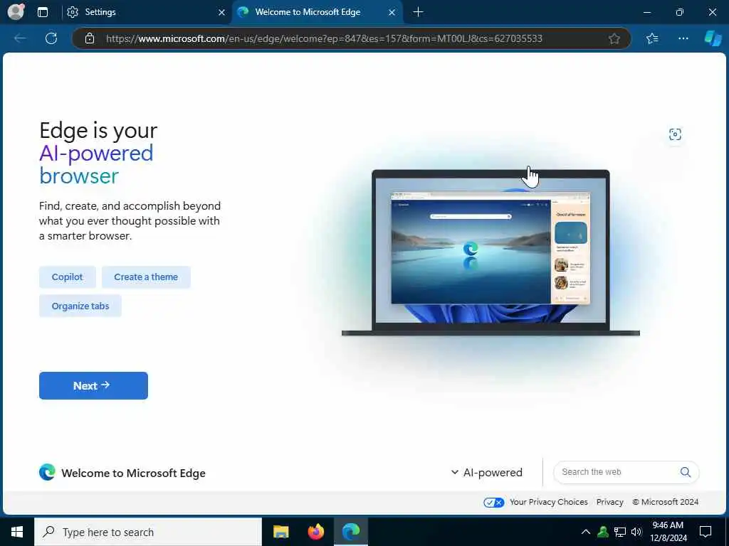This screenshot has height=546, width=729.
Task: Open the clock and date flyout
Action: coord(668,532)
